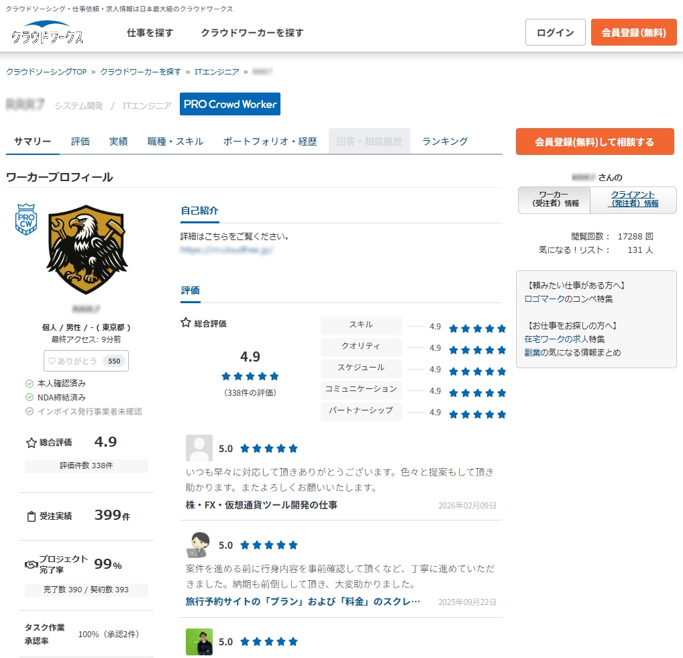Click the 100% (承認2件) task approval value
This screenshot has height=658, width=683.
109,635
